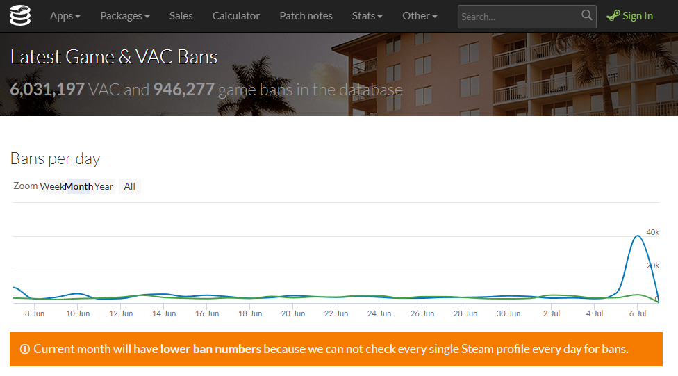This screenshot has width=678, height=376.
Task: Open Patch notes page
Action: tap(306, 16)
